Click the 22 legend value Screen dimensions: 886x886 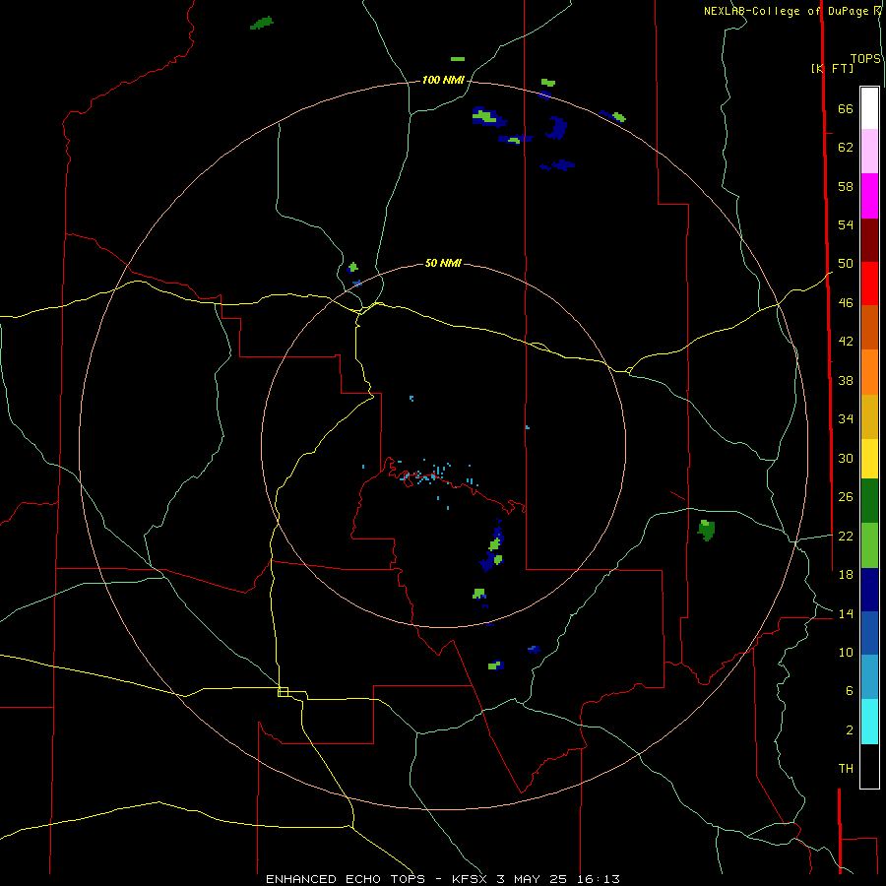pos(846,536)
